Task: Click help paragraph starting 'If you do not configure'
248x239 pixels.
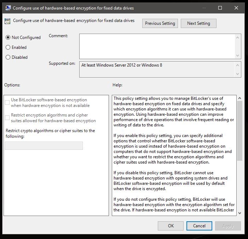Action: point(174,205)
